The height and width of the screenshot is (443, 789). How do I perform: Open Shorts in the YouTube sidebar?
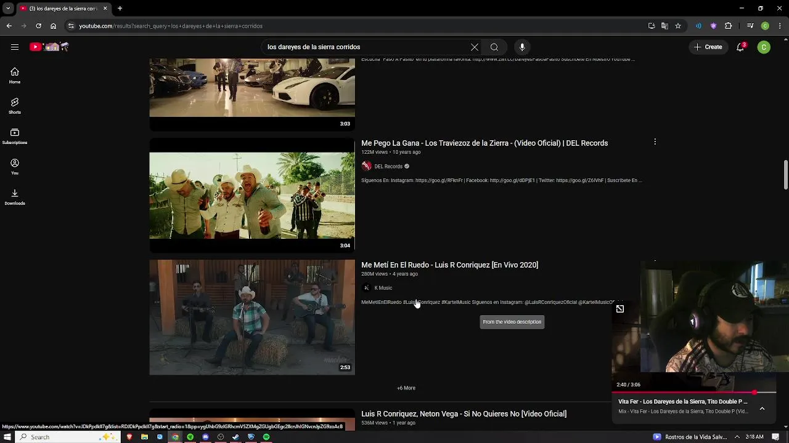[x=15, y=106]
